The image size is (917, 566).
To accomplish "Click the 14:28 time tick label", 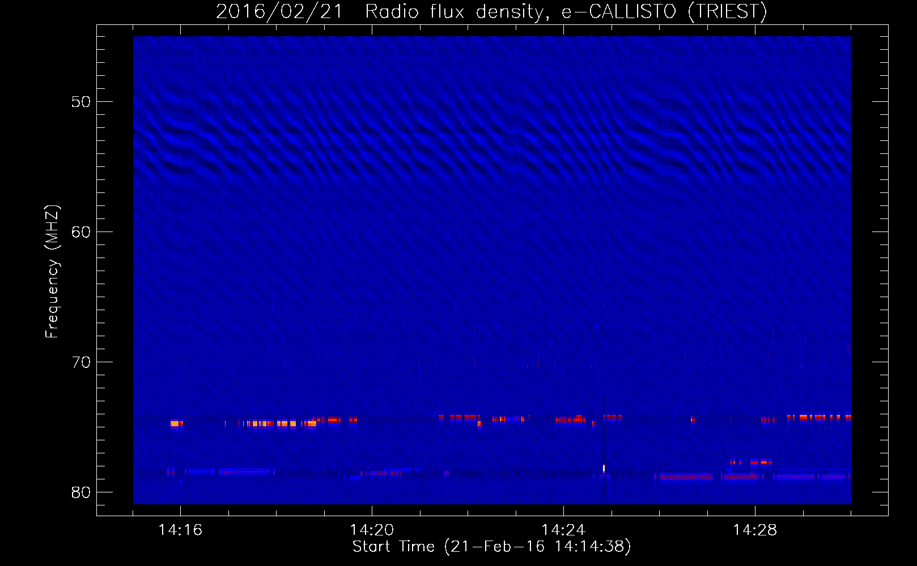I will point(755,530).
